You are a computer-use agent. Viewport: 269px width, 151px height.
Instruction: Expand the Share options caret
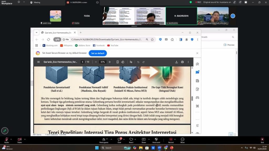coord(149,139)
